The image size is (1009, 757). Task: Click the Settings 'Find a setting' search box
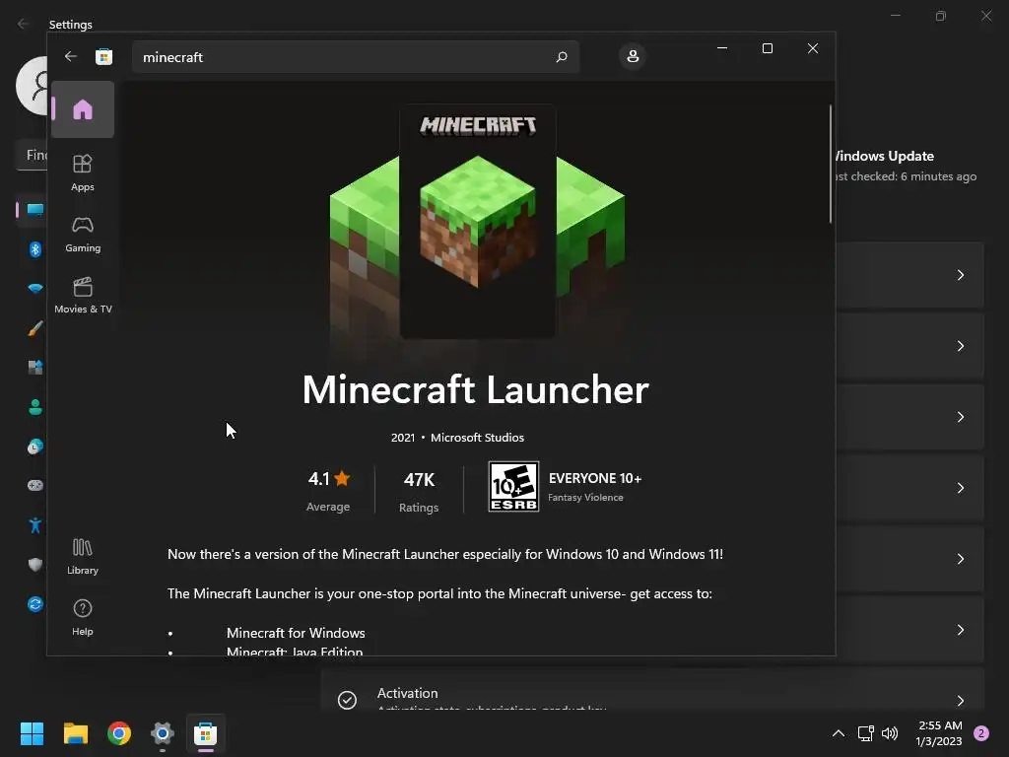coord(31,155)
